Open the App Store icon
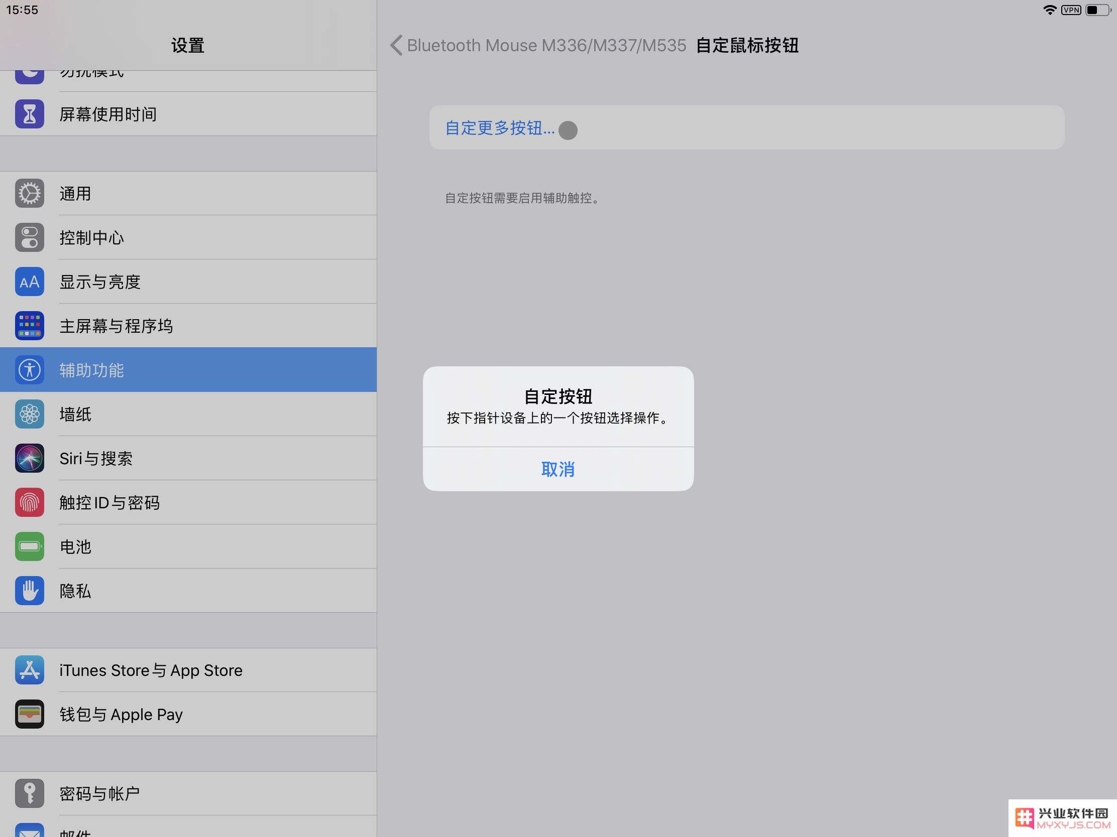The width and height of the screenshot is (1117, 837). pyautogui.click(x=29, y=670)
